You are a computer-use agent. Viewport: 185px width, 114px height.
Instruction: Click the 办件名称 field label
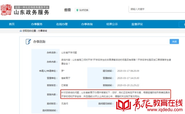[x=52, y=53]
